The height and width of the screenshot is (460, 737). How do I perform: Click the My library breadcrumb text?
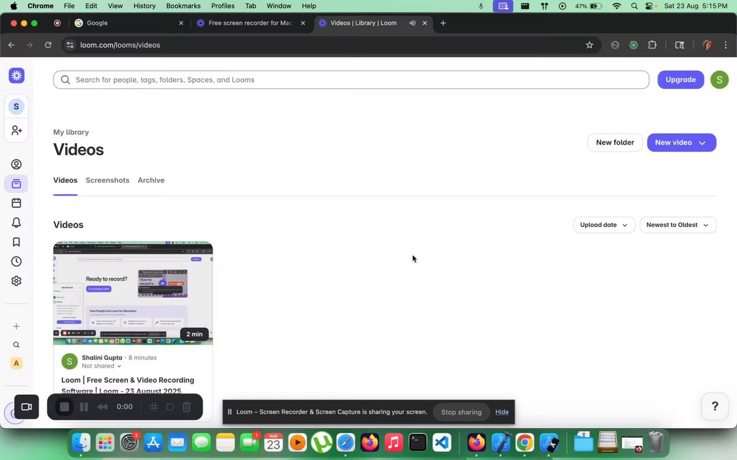71,132
